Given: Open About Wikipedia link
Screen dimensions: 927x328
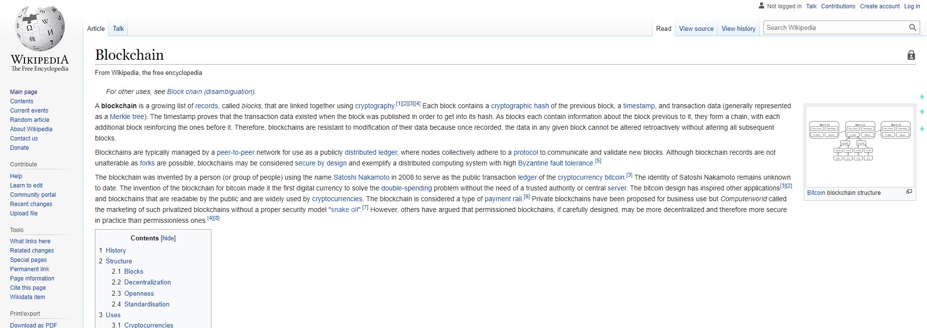Looking at the screenshot, I should (x=31, y=129).
